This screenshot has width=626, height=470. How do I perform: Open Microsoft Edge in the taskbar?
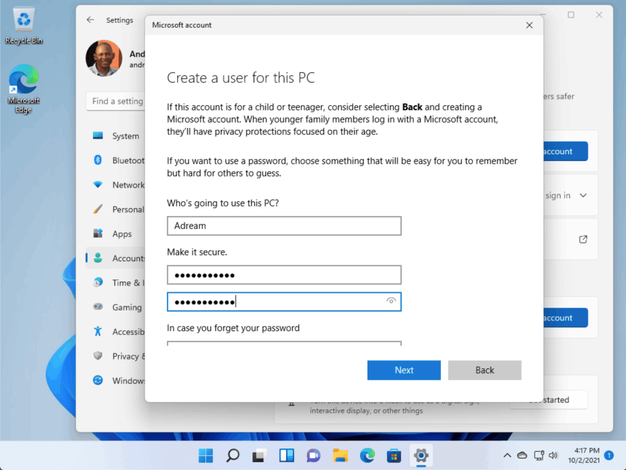(368, 456)
